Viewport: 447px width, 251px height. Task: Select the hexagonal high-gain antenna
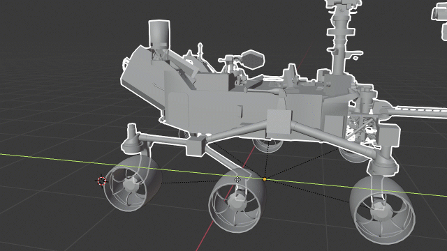pyautogui.click(x=253, y=59)
